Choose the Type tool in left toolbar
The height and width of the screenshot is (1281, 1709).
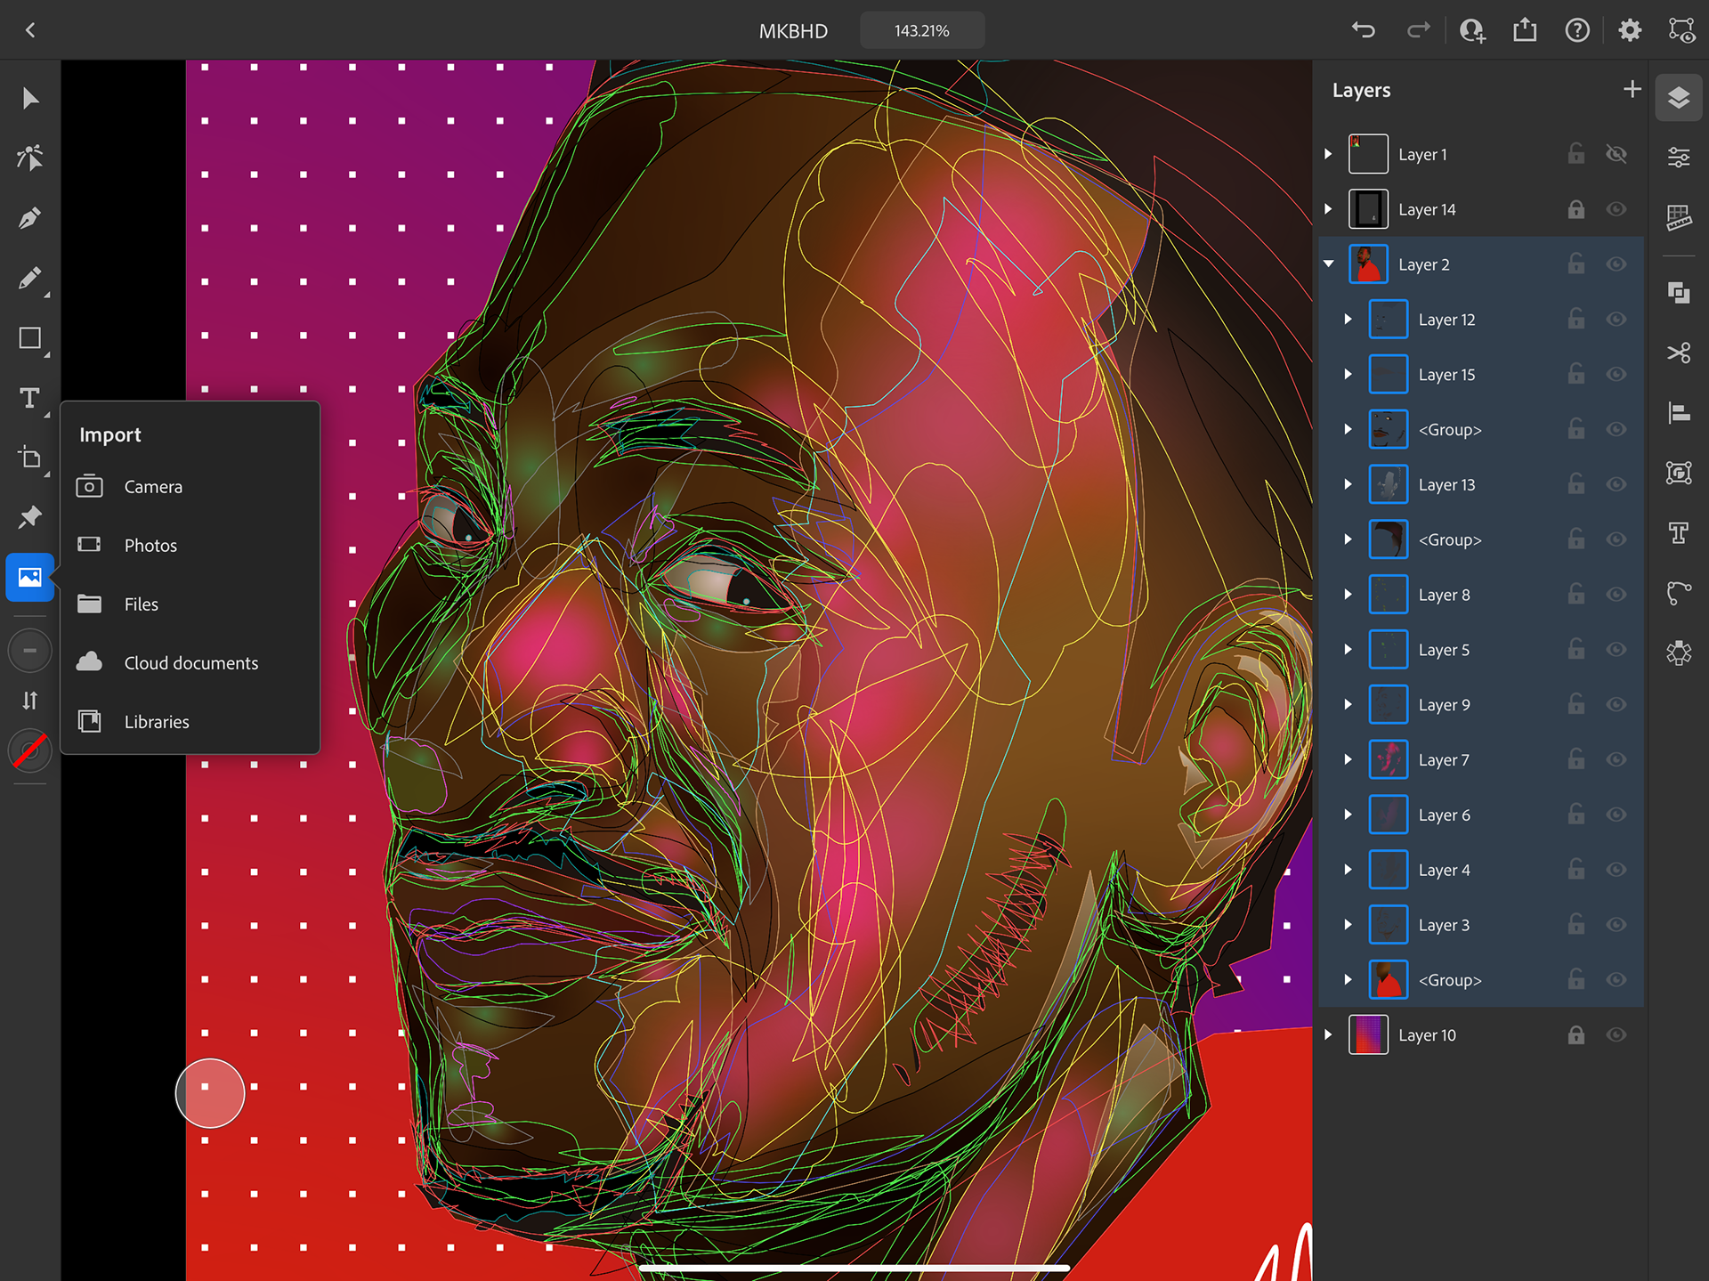29,398
